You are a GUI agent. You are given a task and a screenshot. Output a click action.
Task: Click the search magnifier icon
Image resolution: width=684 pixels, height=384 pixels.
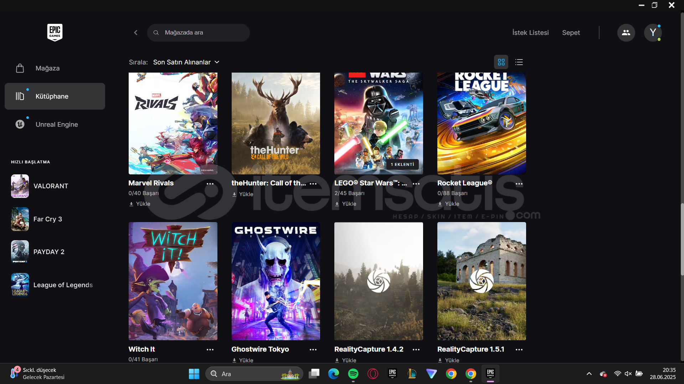(156, 32)
